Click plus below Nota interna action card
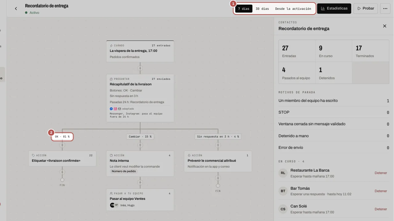Viewport: 394px width, 221px height. click(x=140, y=182)
